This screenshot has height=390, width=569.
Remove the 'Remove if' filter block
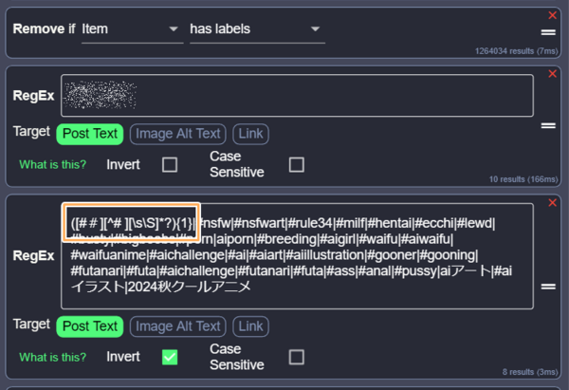coord(552,15)
